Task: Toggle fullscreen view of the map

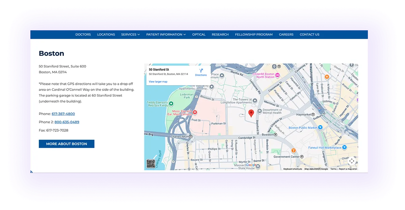Action: click(x=351, y=161)
